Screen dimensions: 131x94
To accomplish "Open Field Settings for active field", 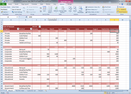I will pos(17,12).
